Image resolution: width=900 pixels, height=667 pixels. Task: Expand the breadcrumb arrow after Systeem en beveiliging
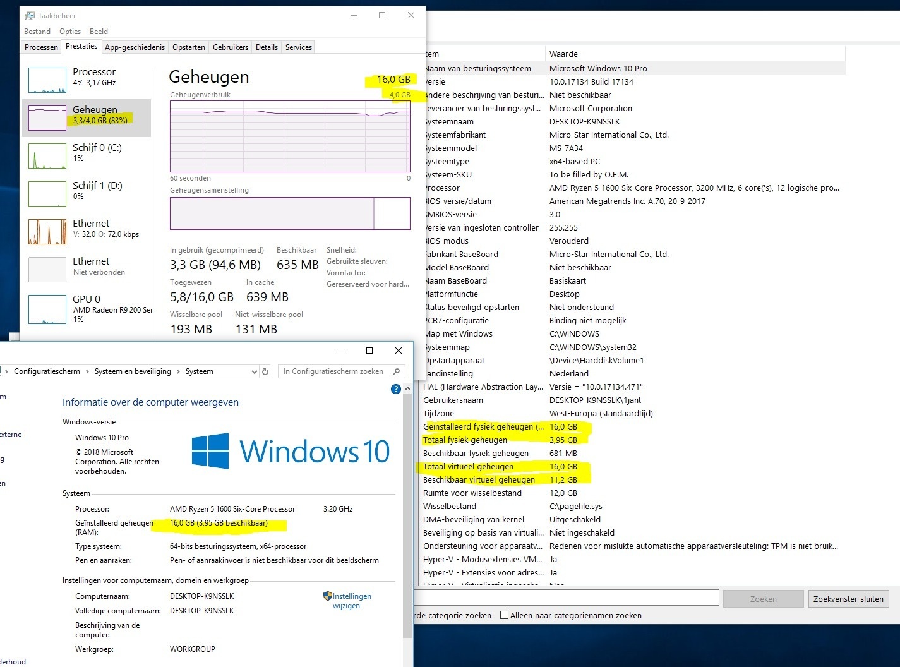pyautogui.click(x=178, y=371)
